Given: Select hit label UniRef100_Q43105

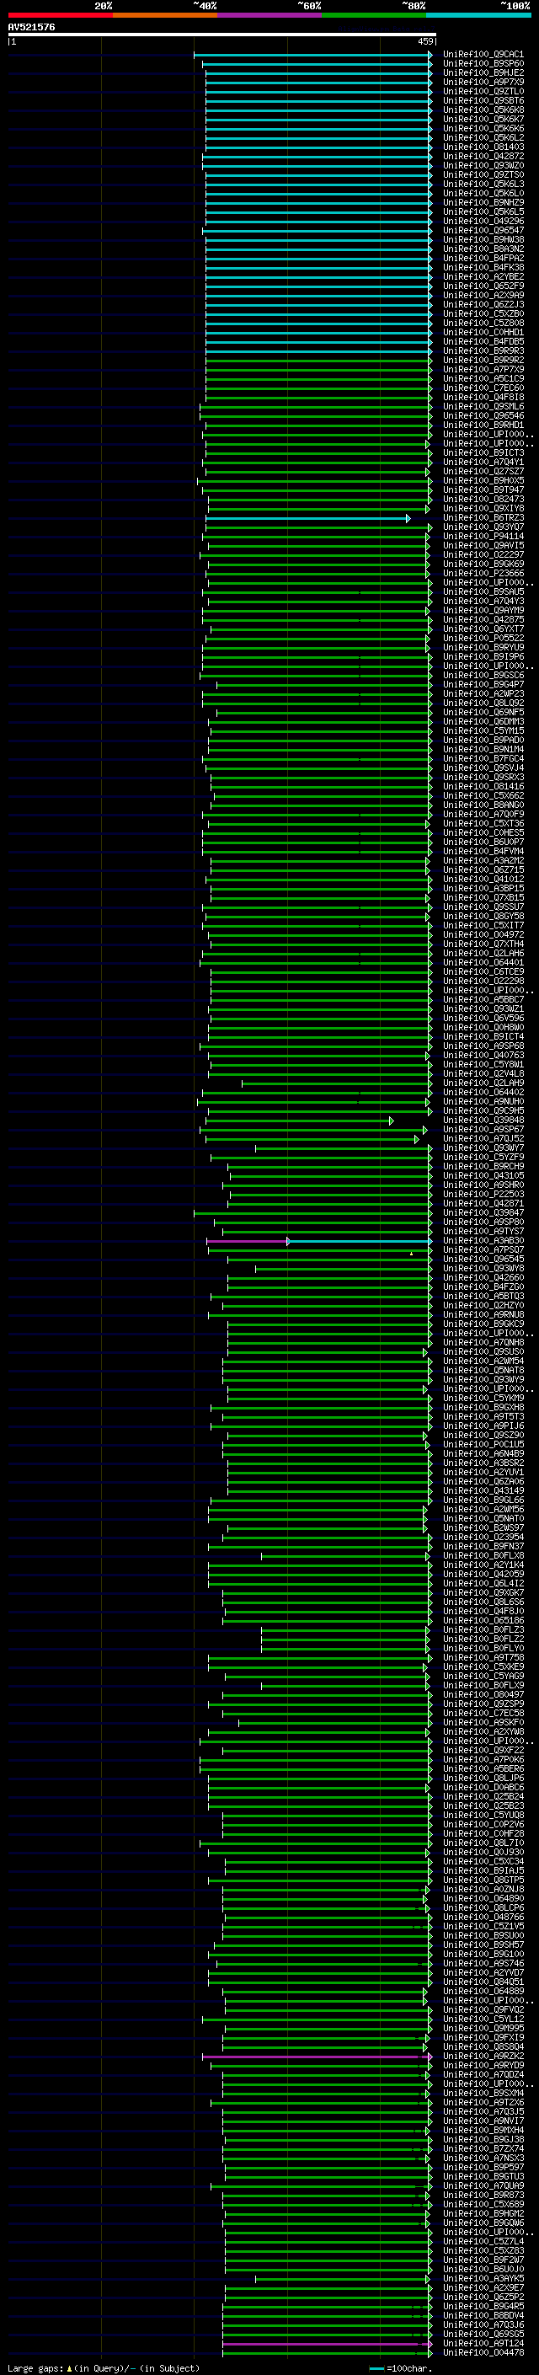Looking at the screenshot, I should pos(483,1175).
